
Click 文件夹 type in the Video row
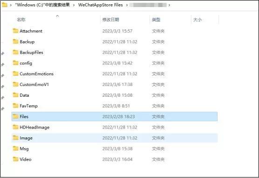tap(158, 159)
